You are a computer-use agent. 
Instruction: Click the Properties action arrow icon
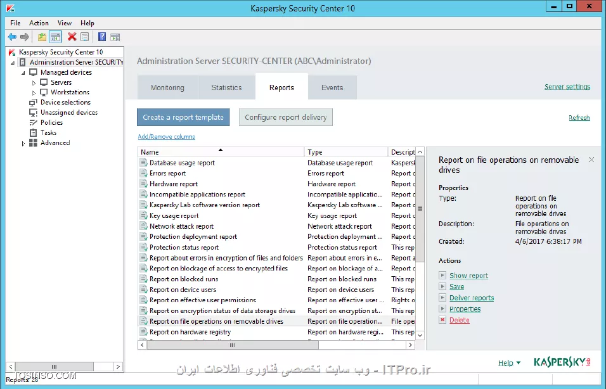[442, 309]
